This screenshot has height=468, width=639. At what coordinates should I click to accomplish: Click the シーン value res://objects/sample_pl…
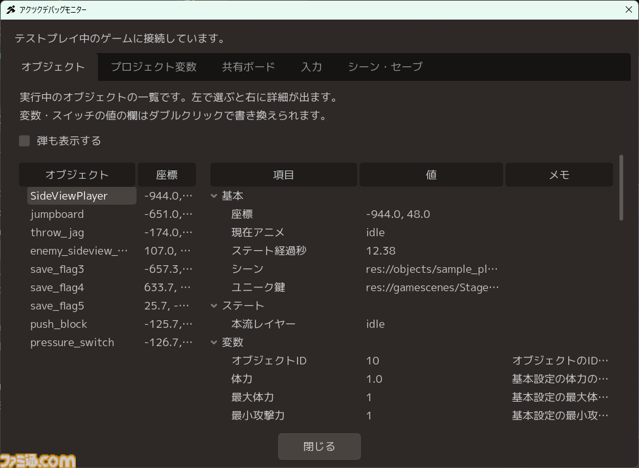(x=432, y=269)
